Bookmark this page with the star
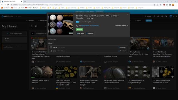Screen dimensions: 178x100 160,5
